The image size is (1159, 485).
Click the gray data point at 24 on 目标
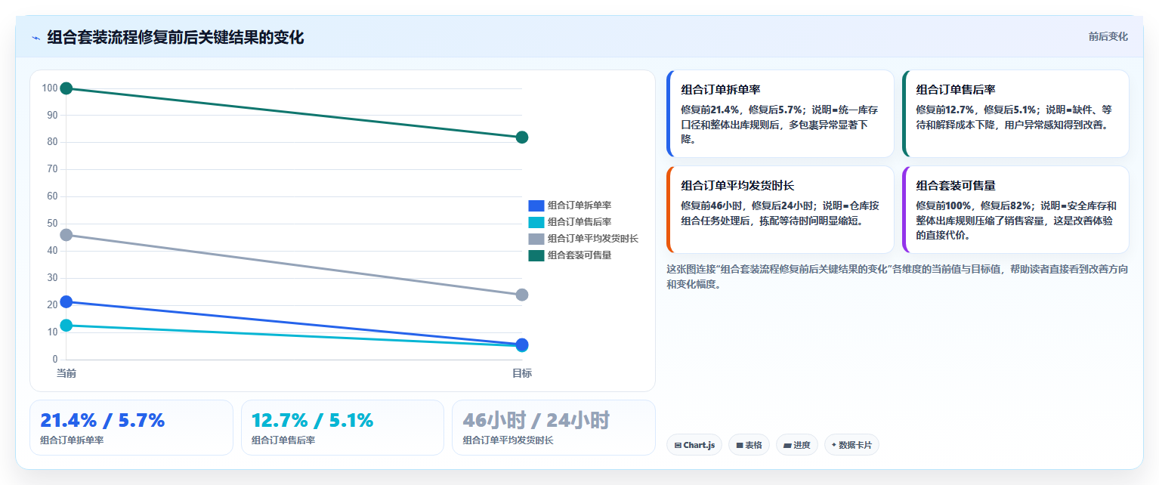click(x=521, y=295)
